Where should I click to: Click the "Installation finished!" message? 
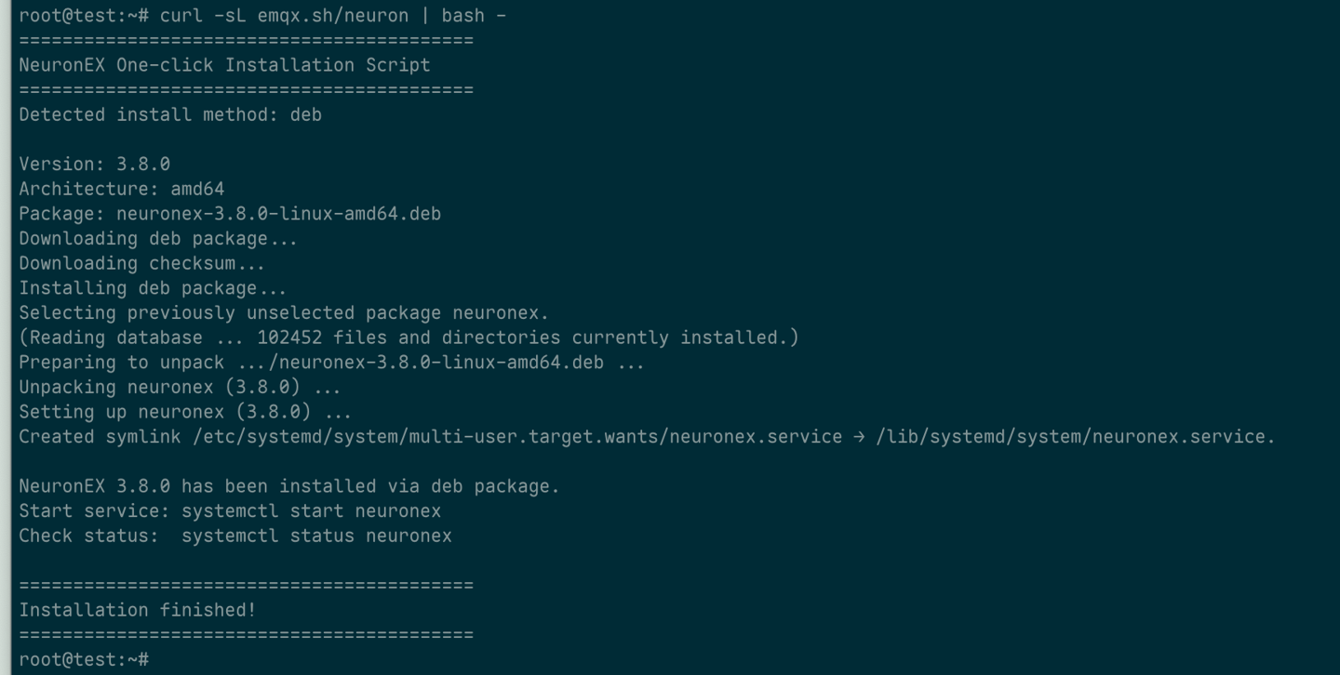tap(137, 610)
